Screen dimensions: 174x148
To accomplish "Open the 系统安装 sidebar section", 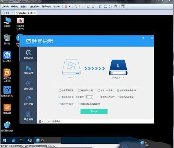I will point(28,54).
